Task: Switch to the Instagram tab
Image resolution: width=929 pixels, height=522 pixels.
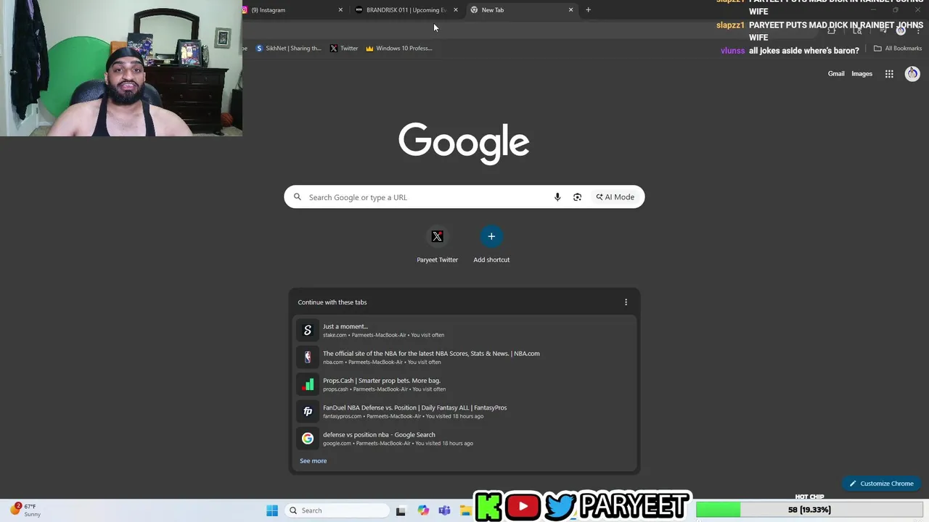Action: click(x=290, y=10)
